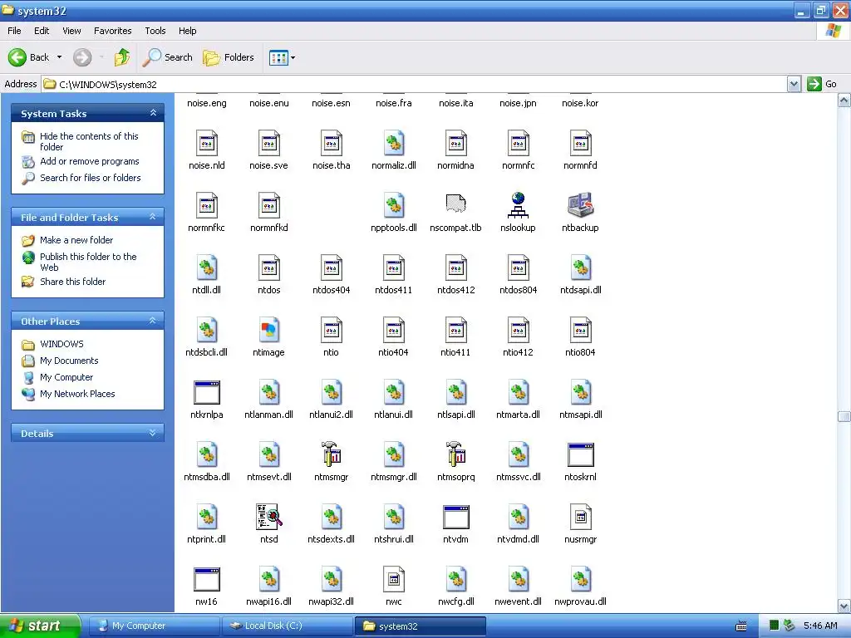Select the ntvdm application icon
Viewport: 851px width, 638px height.
(x=456, y=517)
